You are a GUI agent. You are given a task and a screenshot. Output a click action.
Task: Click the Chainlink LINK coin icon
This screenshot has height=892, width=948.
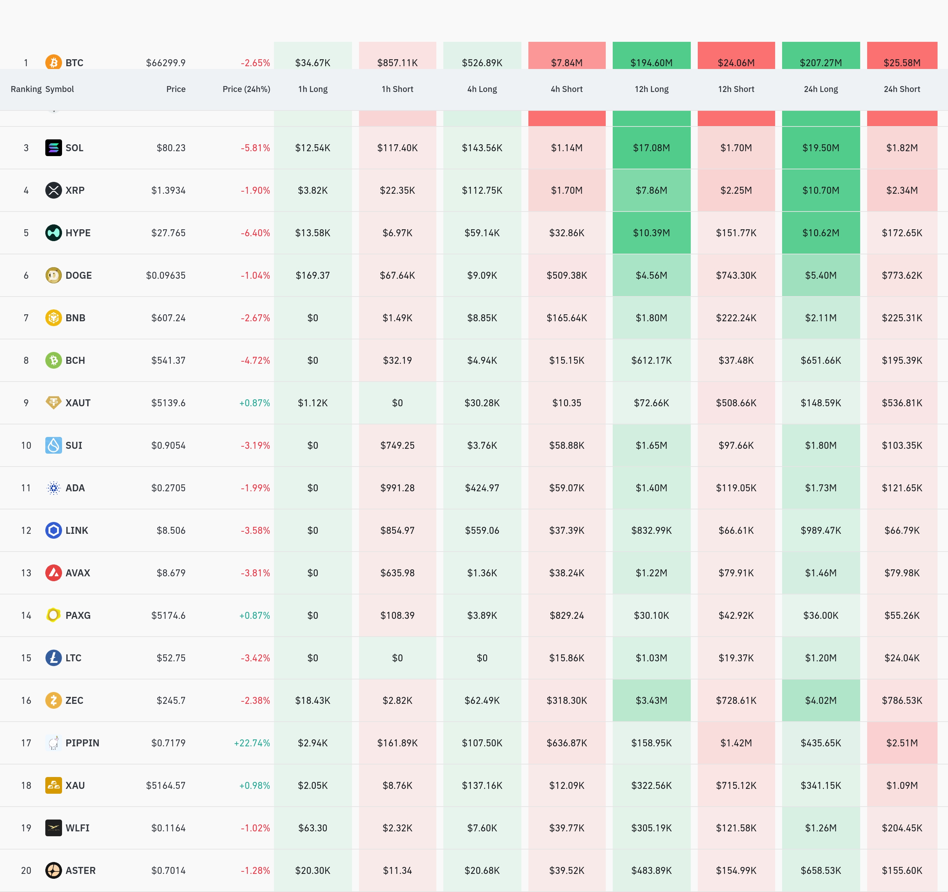click(53, 530)
